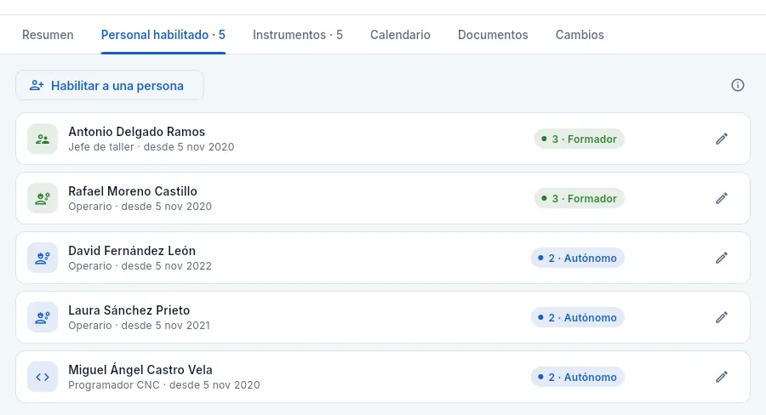Click Antonio Delgado Ramos role avatar icon

43,139
